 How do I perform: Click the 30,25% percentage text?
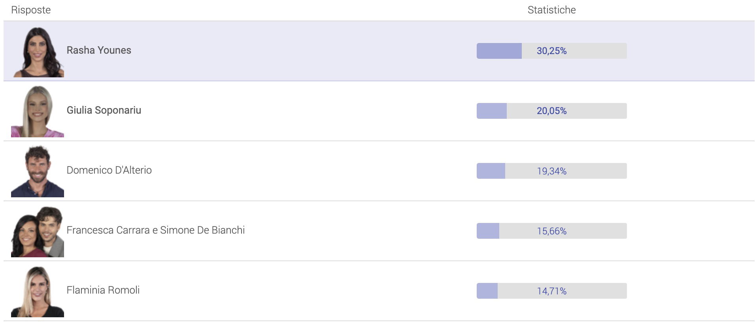pyautogui.click(x=551, y=51)
